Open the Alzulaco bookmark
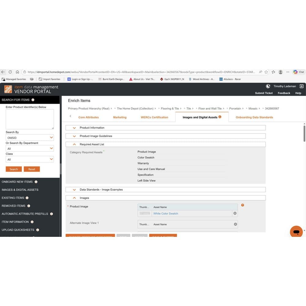The width and height of the screenshot is (306, 306). coord(230,79)
